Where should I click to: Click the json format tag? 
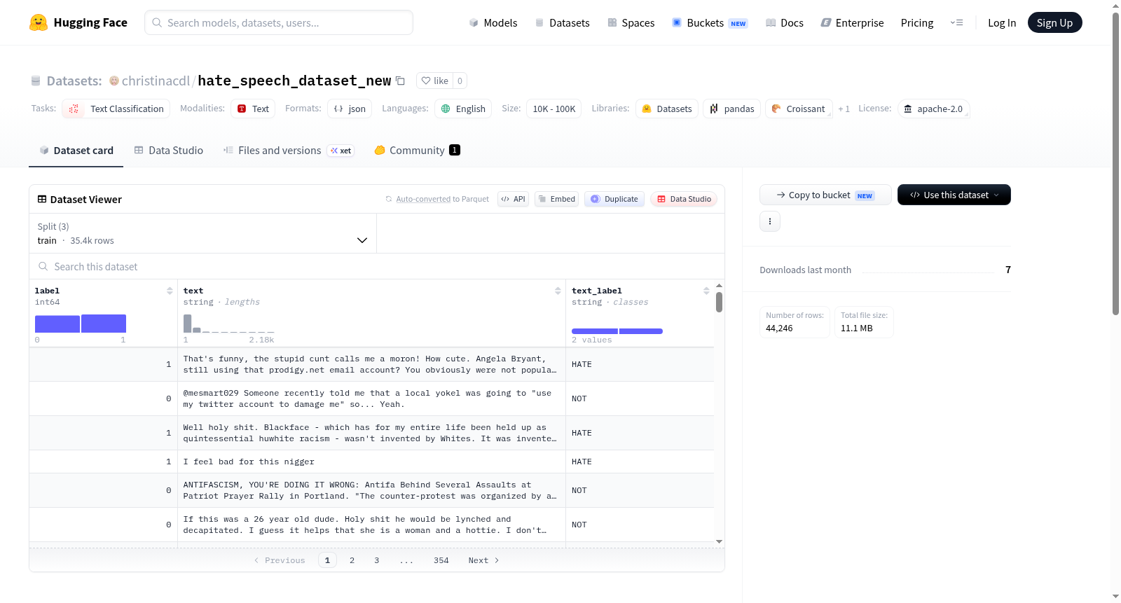(x=350, y=109)
